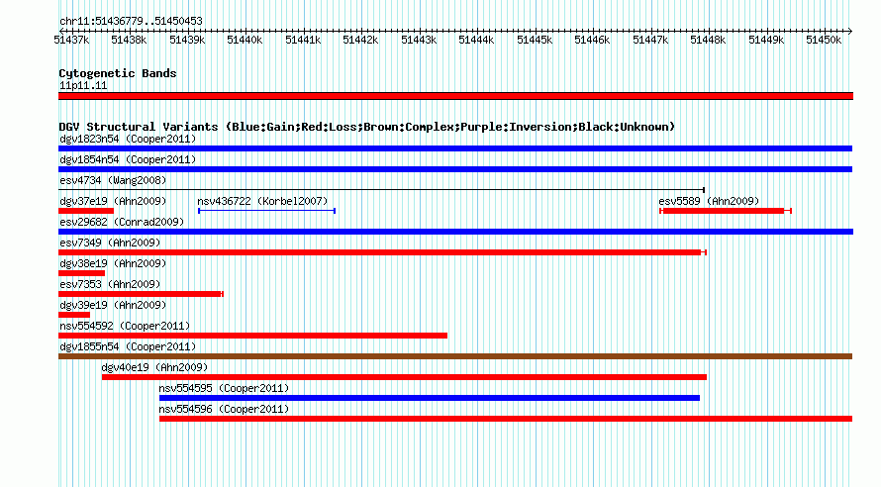Click the dgv39e19 (Ahn2009) label

[113, 305]
